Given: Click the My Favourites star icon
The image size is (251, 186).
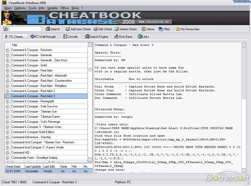Looking at the screenshot, I should click(178, 29).
